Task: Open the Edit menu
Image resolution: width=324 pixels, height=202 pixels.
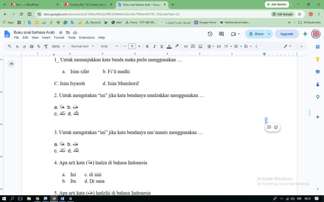Action: [25, 38]
